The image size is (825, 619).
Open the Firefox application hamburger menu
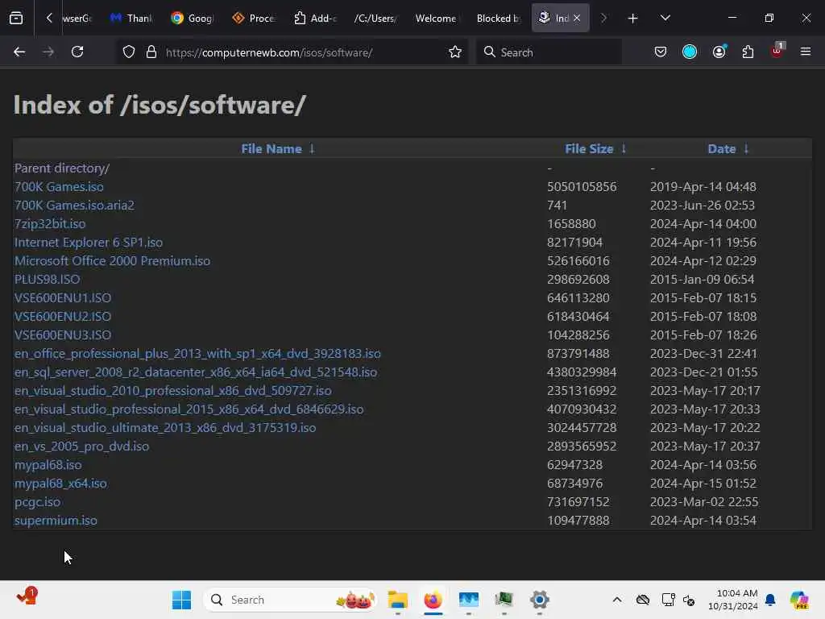pos(805,52)
